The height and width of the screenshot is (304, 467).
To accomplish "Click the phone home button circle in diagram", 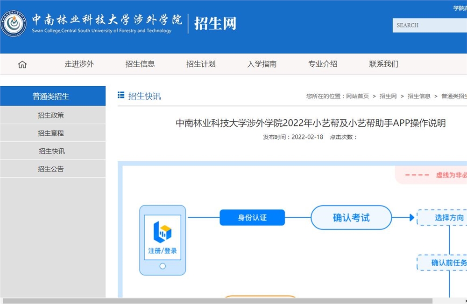I will (163, 266).
